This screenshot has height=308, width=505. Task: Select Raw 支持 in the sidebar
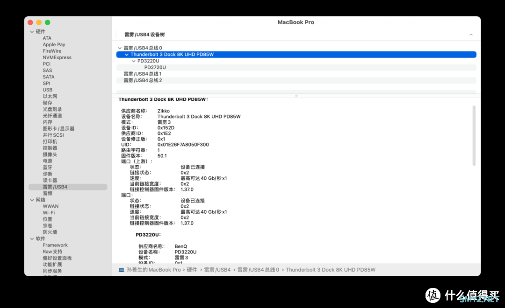point(52,252)
